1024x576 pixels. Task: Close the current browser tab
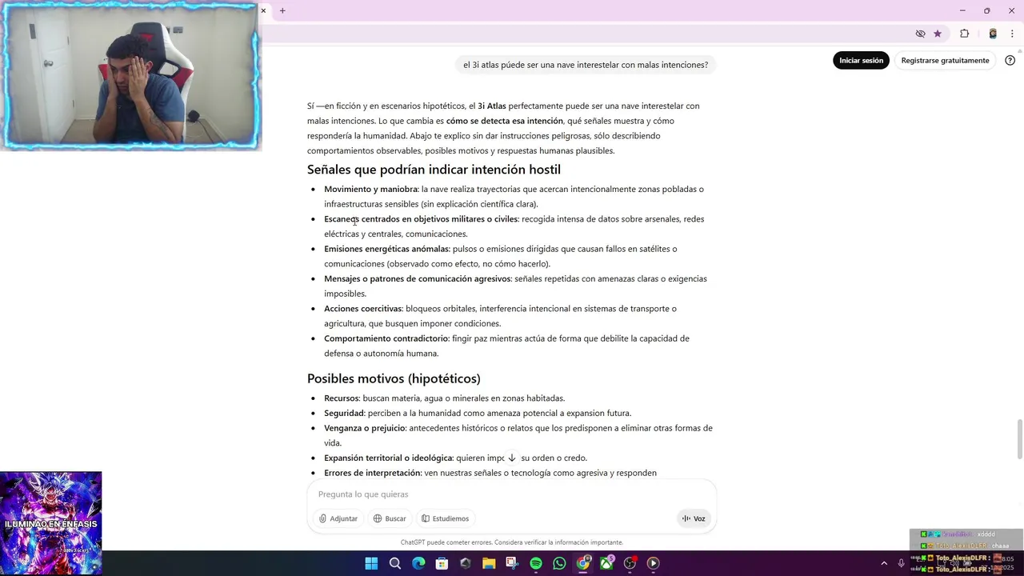(x=263, y=10)
